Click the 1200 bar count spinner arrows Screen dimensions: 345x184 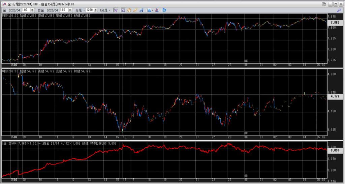tap(96, 10)
